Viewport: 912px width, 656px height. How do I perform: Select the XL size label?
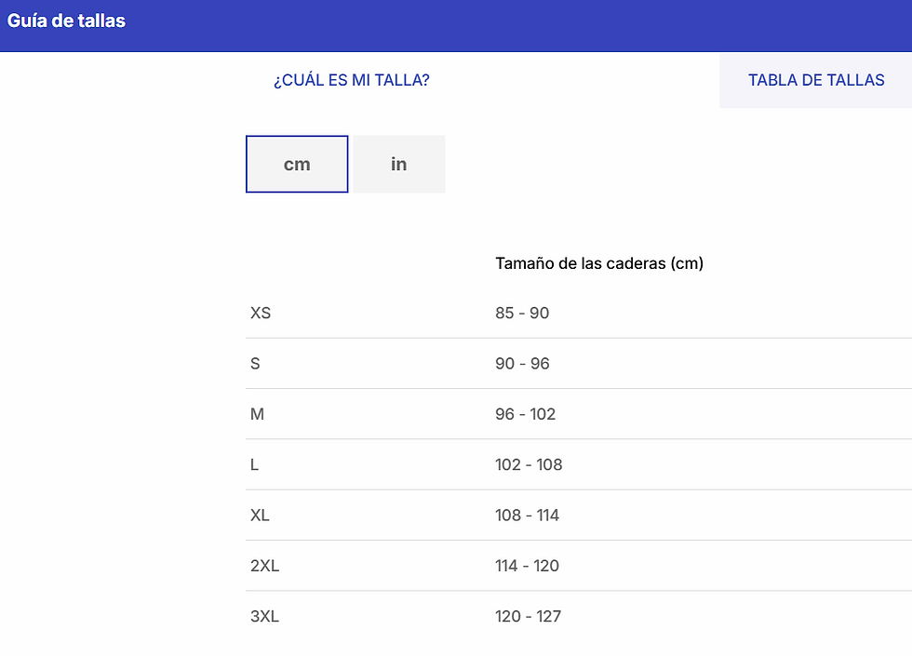[x=260, y=515]
